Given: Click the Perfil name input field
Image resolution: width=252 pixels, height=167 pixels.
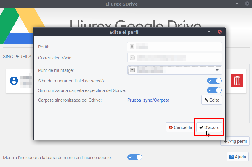Looking at the screenshot, I should (x=178, y=47).
